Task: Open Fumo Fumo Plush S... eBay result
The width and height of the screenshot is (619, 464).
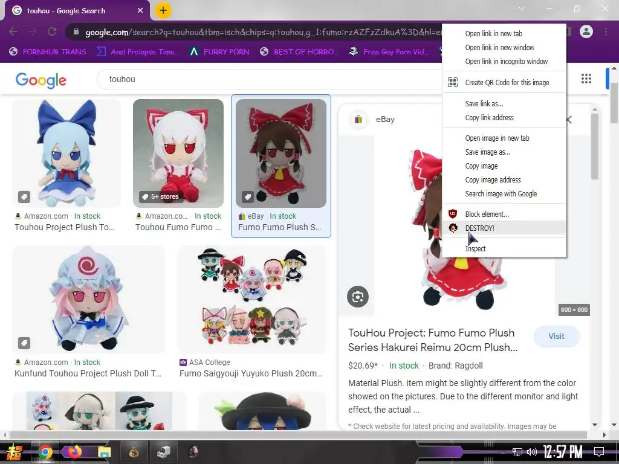Action: coord(279,227)
